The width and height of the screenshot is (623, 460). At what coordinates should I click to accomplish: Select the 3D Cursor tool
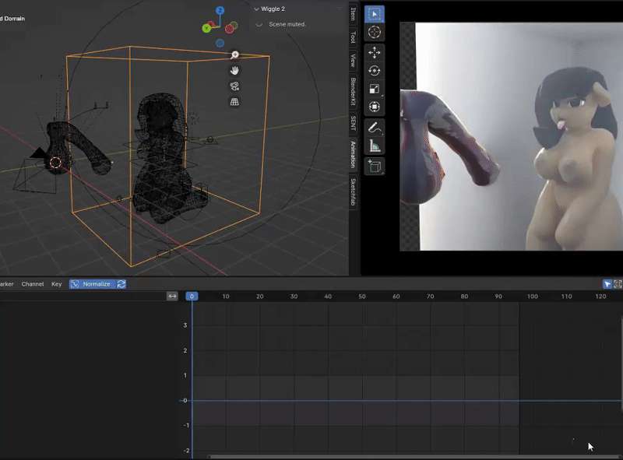374,32
